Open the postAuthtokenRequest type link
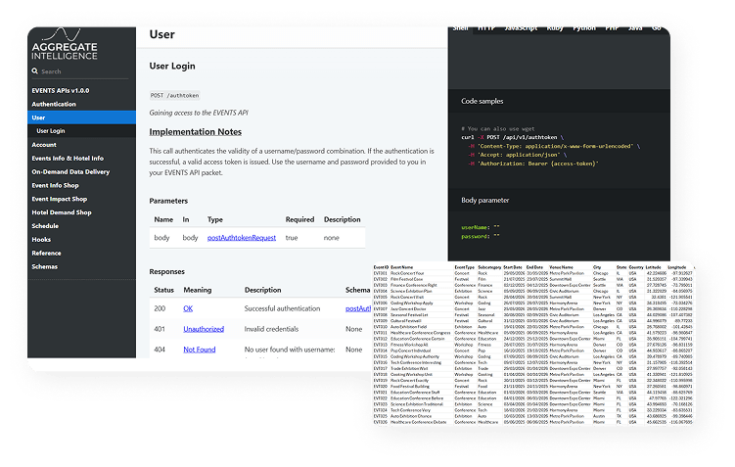735x467 pixels. pyautogui.click(x=241, y=237)
